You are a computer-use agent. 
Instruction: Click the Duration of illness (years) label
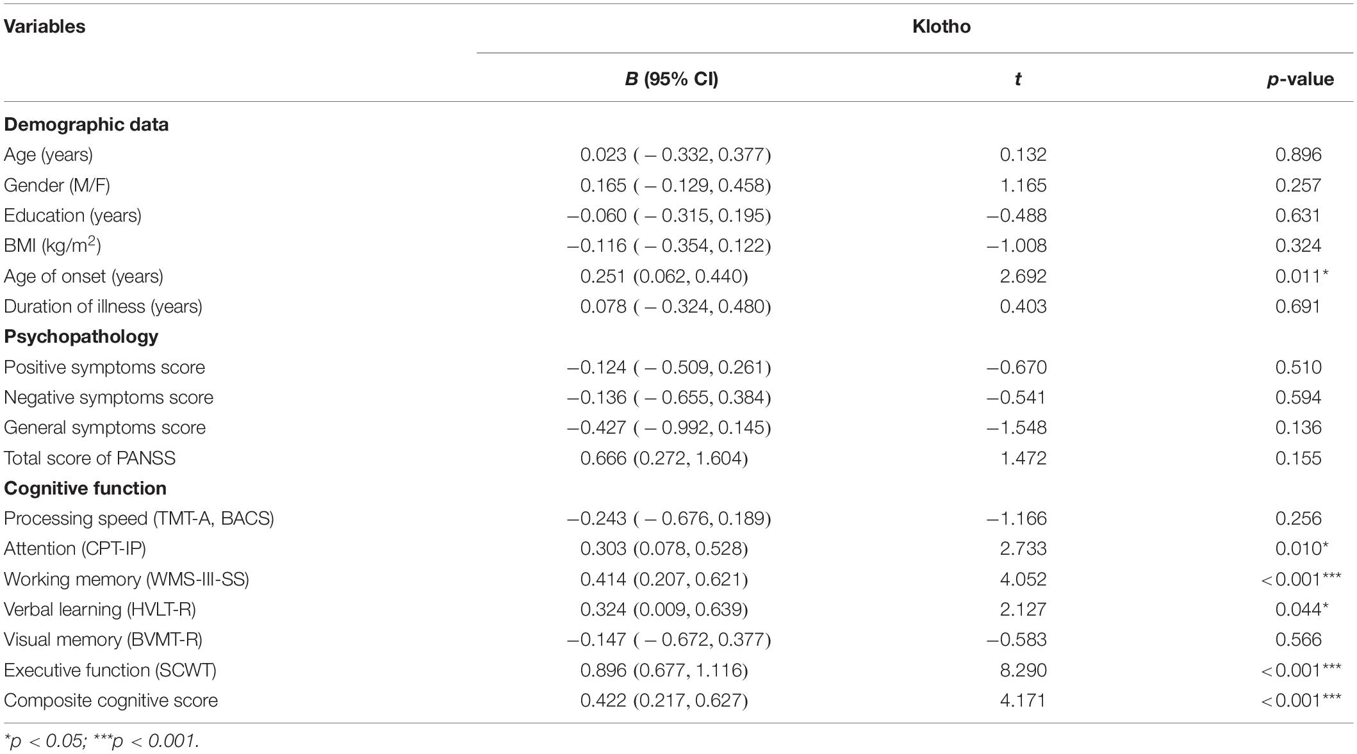[103, 306]
